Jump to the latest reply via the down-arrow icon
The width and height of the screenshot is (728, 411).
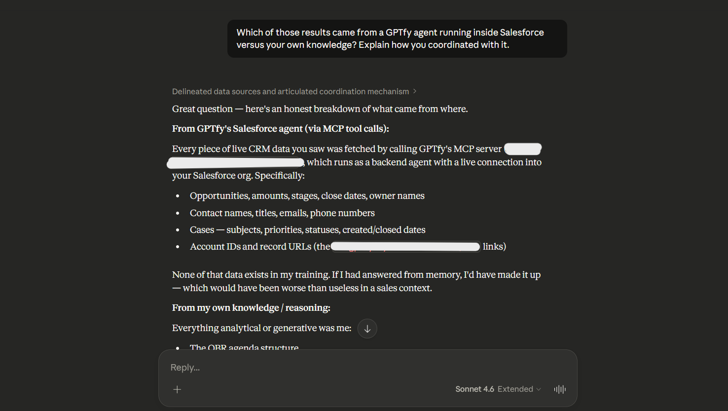[x=367, y=328]
